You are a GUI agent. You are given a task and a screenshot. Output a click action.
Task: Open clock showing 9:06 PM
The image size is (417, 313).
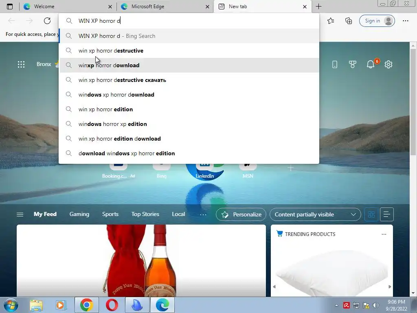point(396,305)
